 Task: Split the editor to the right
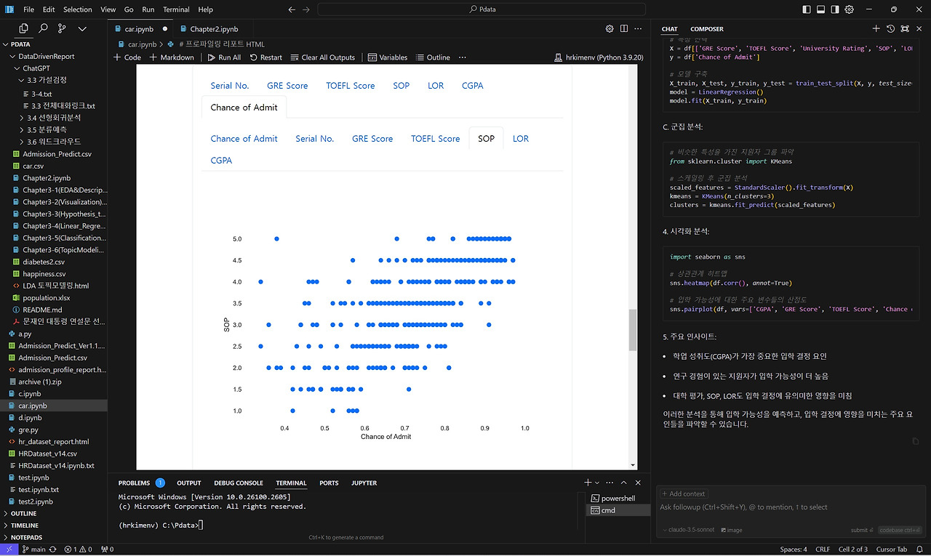coord(624,29)
